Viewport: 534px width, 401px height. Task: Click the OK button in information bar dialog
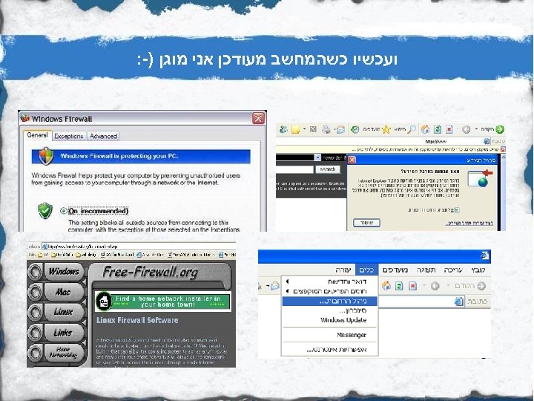tap(366, 223)
